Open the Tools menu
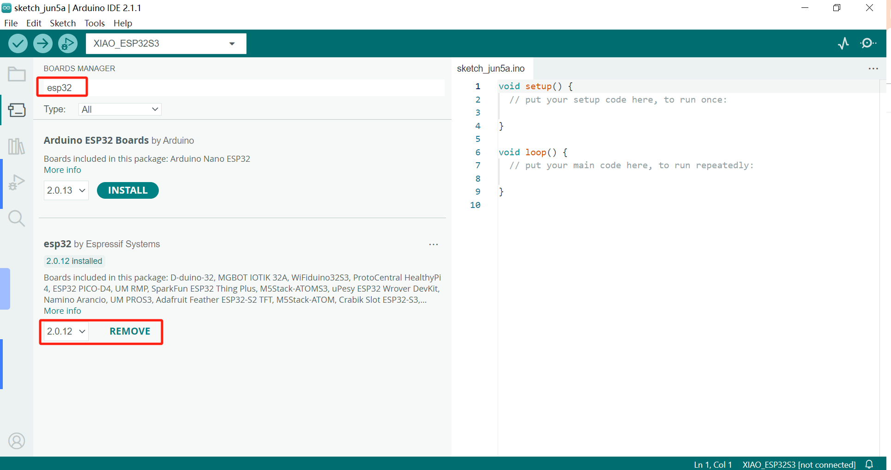Viewport: 891px width, 470px height. coord(94,23)
